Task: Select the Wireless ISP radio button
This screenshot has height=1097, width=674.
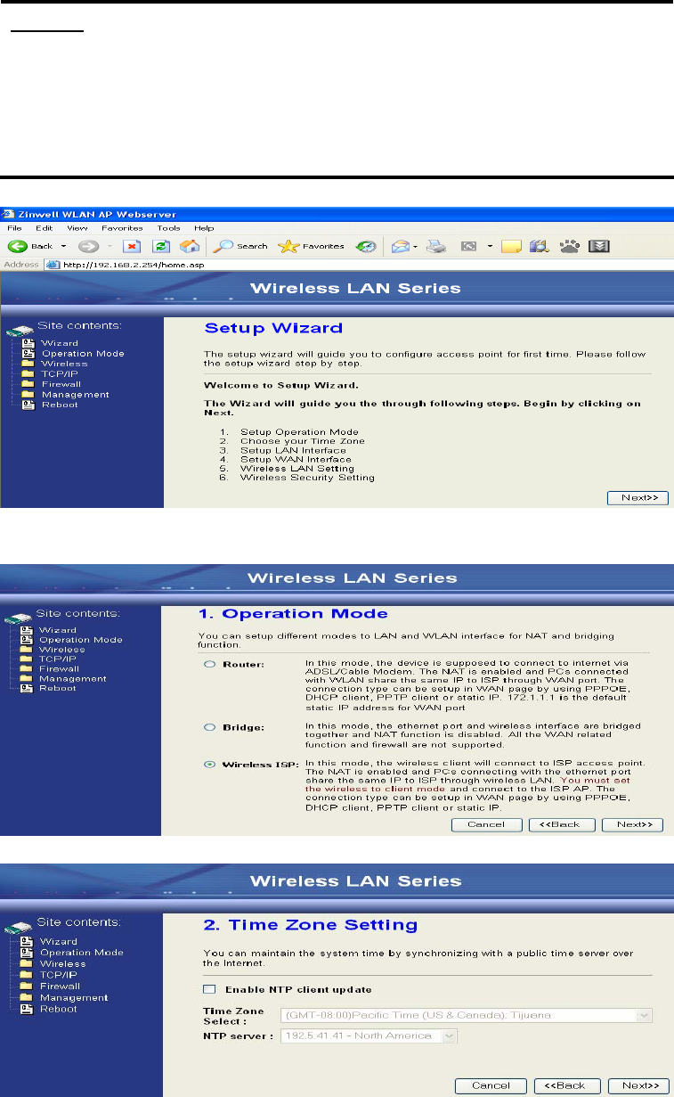Action: [209, 765]
